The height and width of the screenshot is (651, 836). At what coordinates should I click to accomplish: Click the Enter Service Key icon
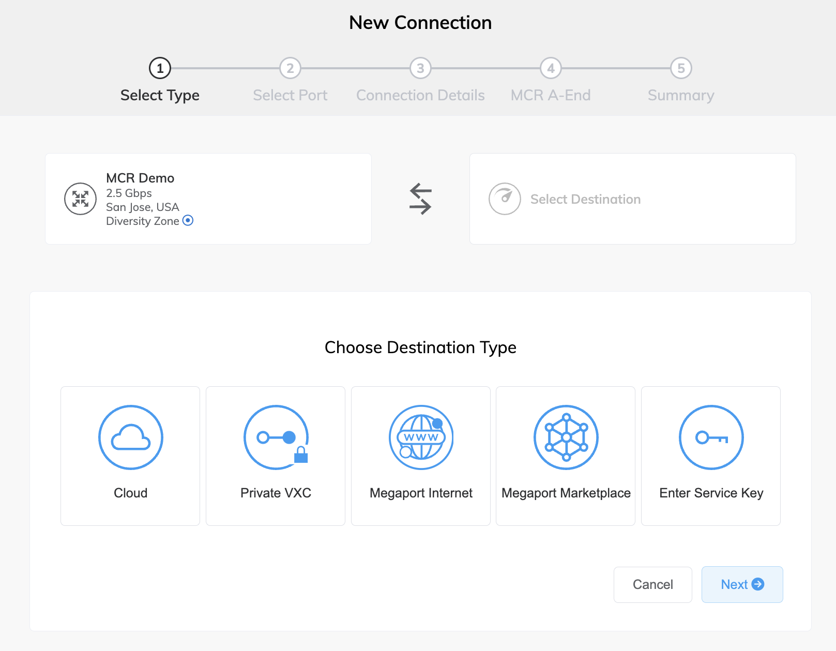711,437
